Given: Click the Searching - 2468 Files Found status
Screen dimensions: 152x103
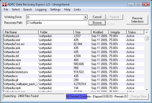Looking at the screenshot, I should tap(34, 96).
